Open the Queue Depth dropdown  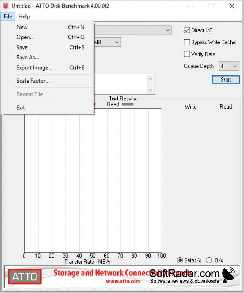(x=229, y=66)
